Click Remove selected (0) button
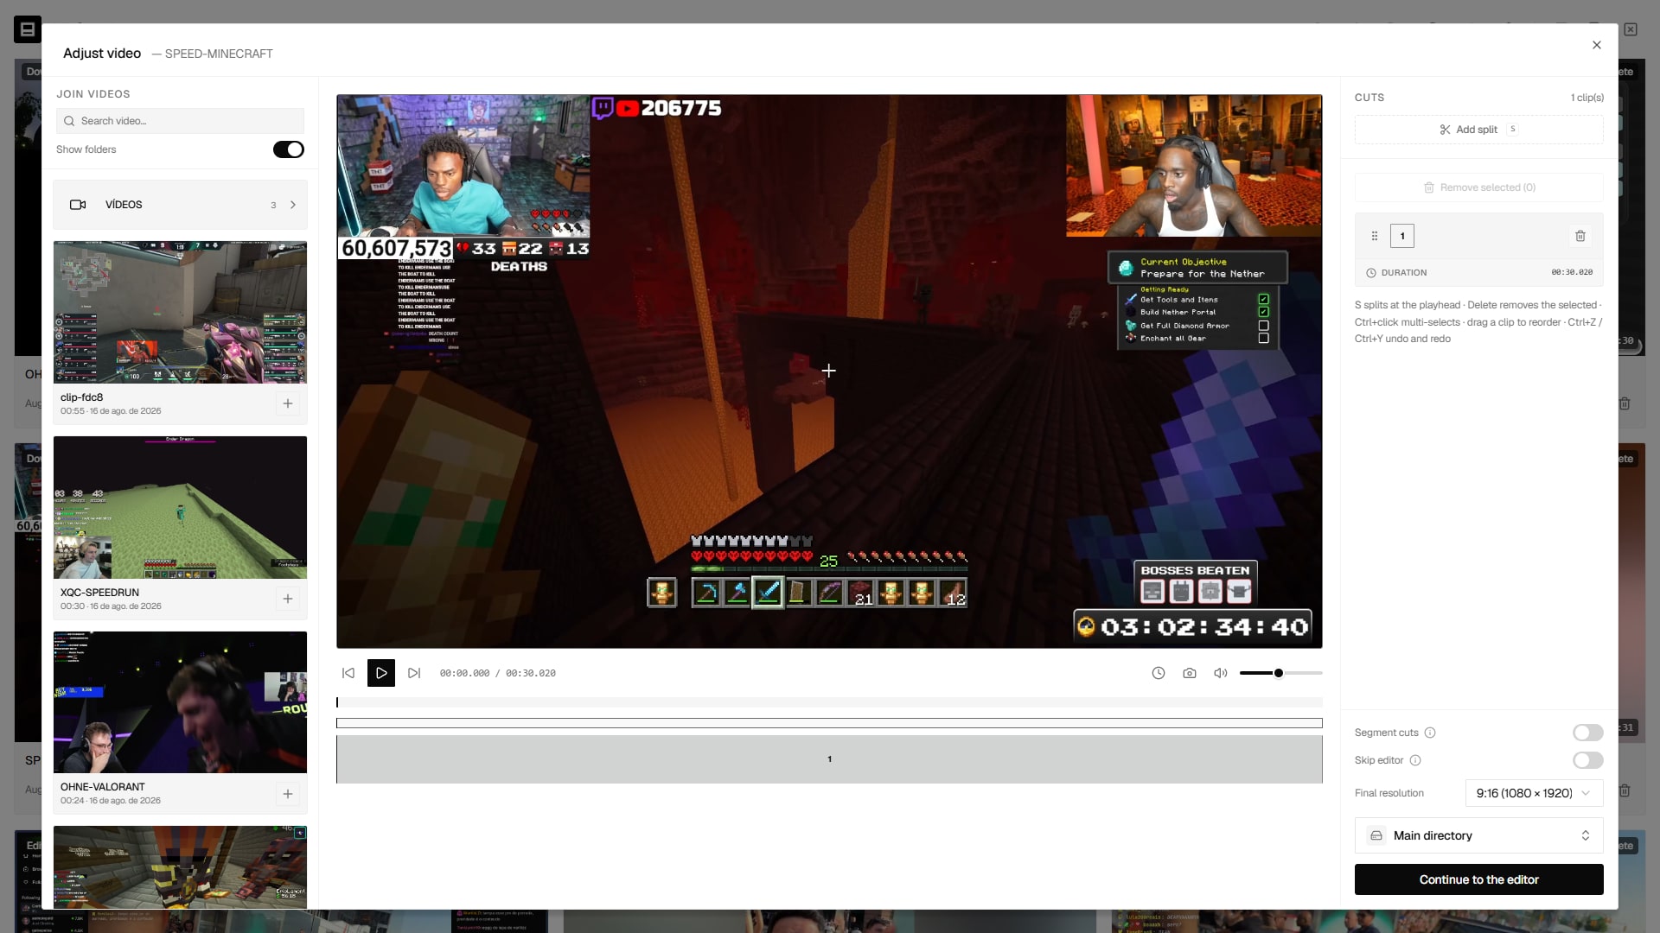The width and height of the screenshot is (1660, 933). point(1478,187)
